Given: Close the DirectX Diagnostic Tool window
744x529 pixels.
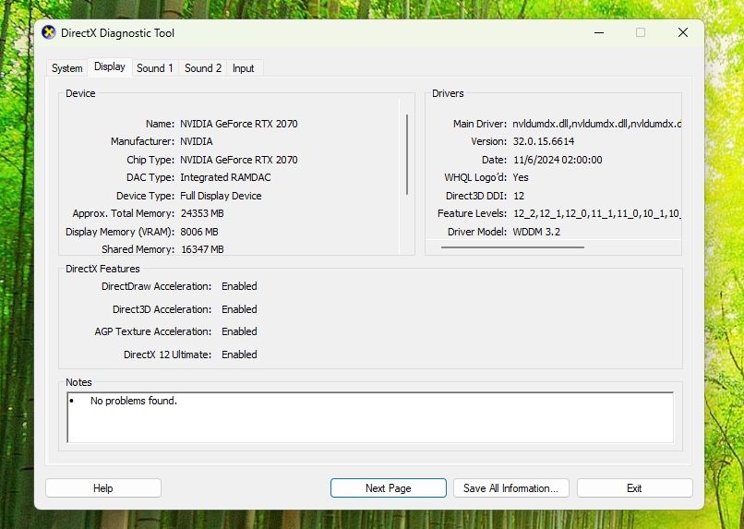Looking at the screenshot, I should pos(683,32).
